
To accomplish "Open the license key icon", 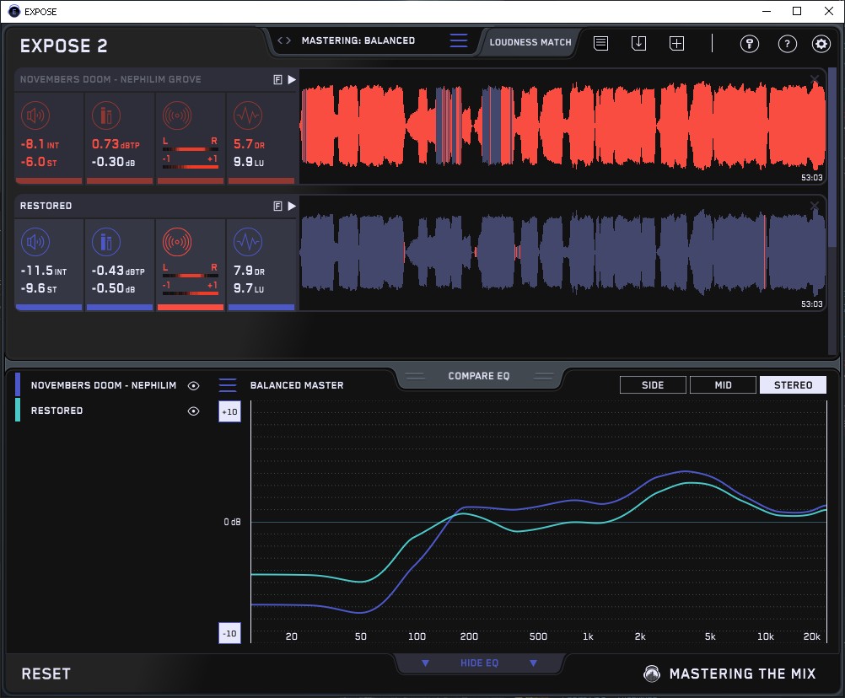I will 750,44.
